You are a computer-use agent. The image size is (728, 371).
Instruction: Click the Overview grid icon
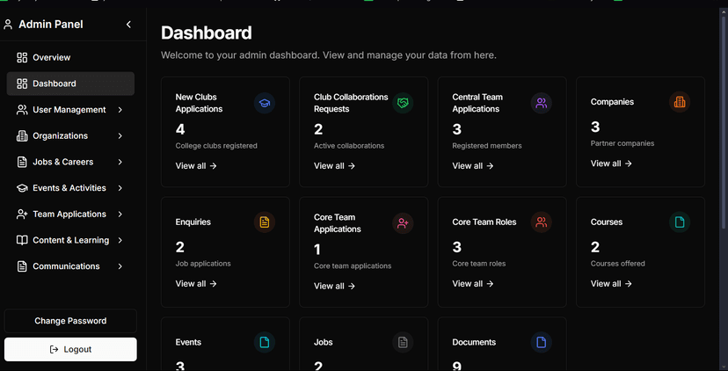[22, 57]
